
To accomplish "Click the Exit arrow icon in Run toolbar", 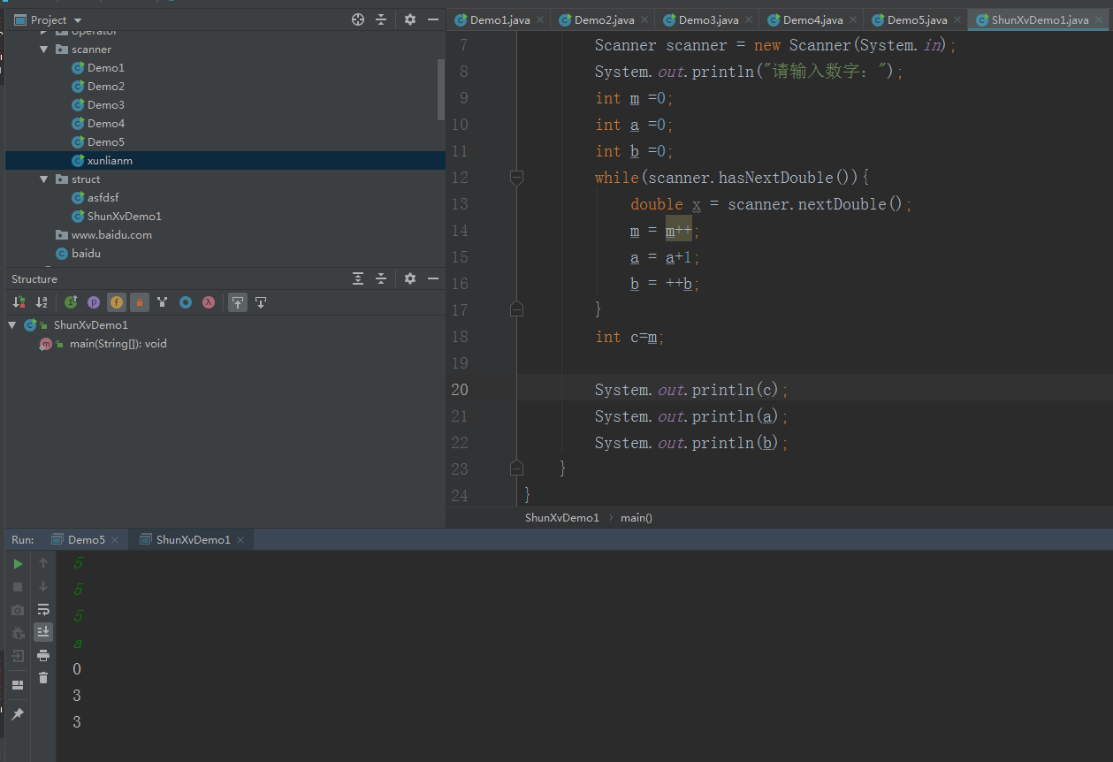I will (18, 656).
